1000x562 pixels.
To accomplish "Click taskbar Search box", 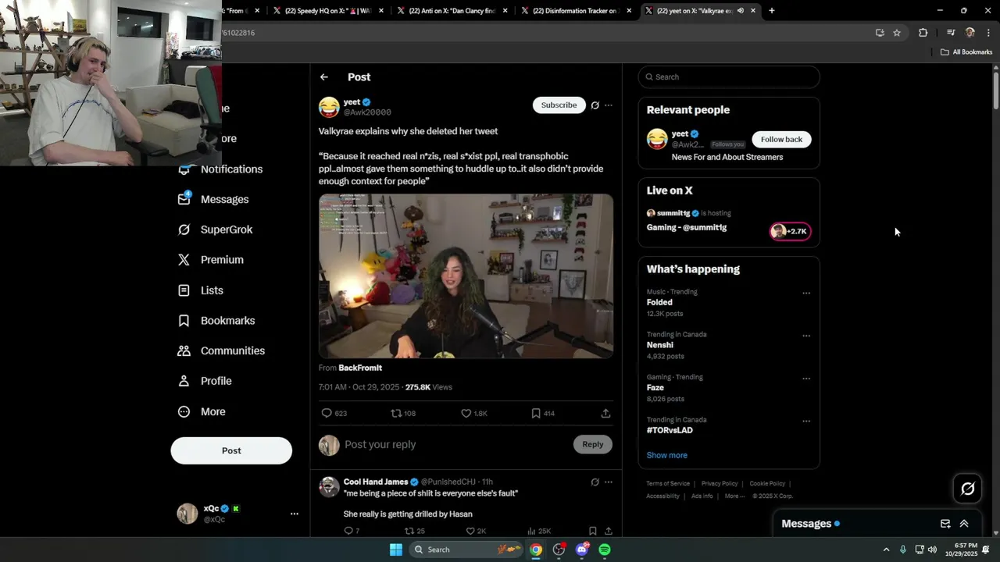I will 466,550.
